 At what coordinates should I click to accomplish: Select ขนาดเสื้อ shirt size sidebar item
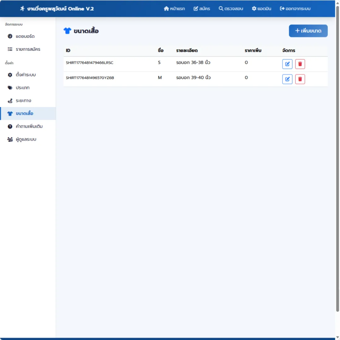point(28,113)
